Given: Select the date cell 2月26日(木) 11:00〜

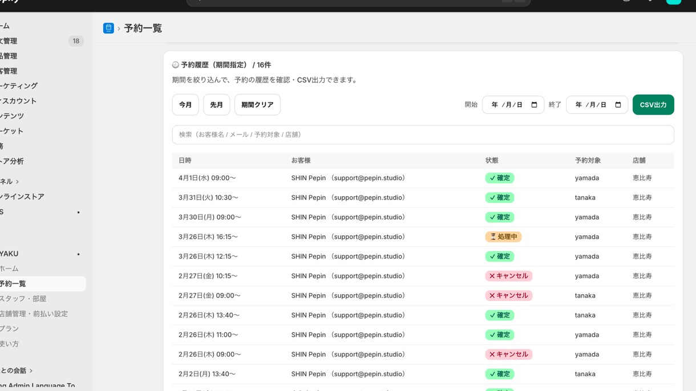Looking at the screenshot, I should tap(208, 335).
